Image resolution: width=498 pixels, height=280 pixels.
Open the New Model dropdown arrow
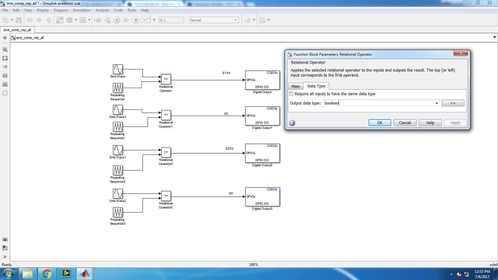[12, 20]
